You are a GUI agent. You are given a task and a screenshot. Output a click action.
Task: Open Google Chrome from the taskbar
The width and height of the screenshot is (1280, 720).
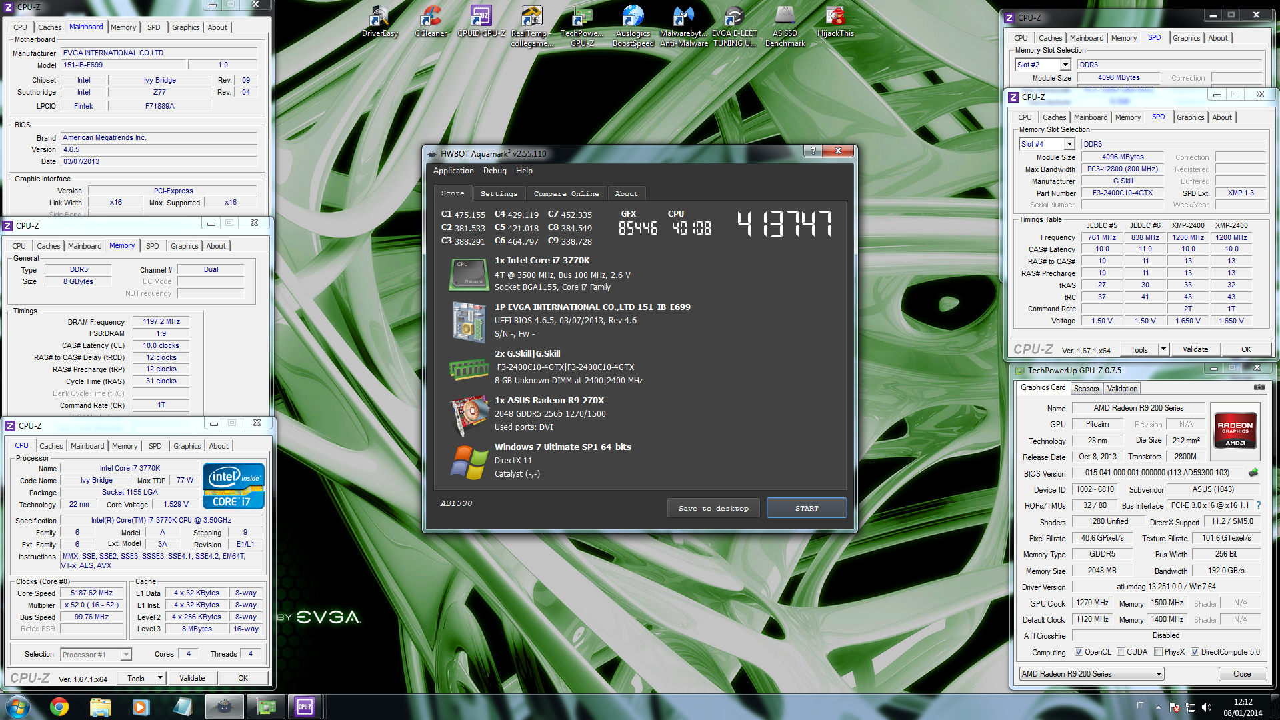coord(59,707)
